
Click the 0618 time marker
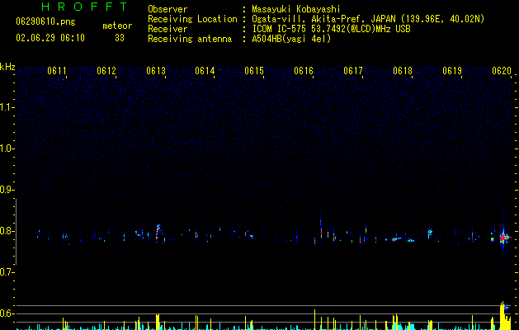[x=403, y=71]
